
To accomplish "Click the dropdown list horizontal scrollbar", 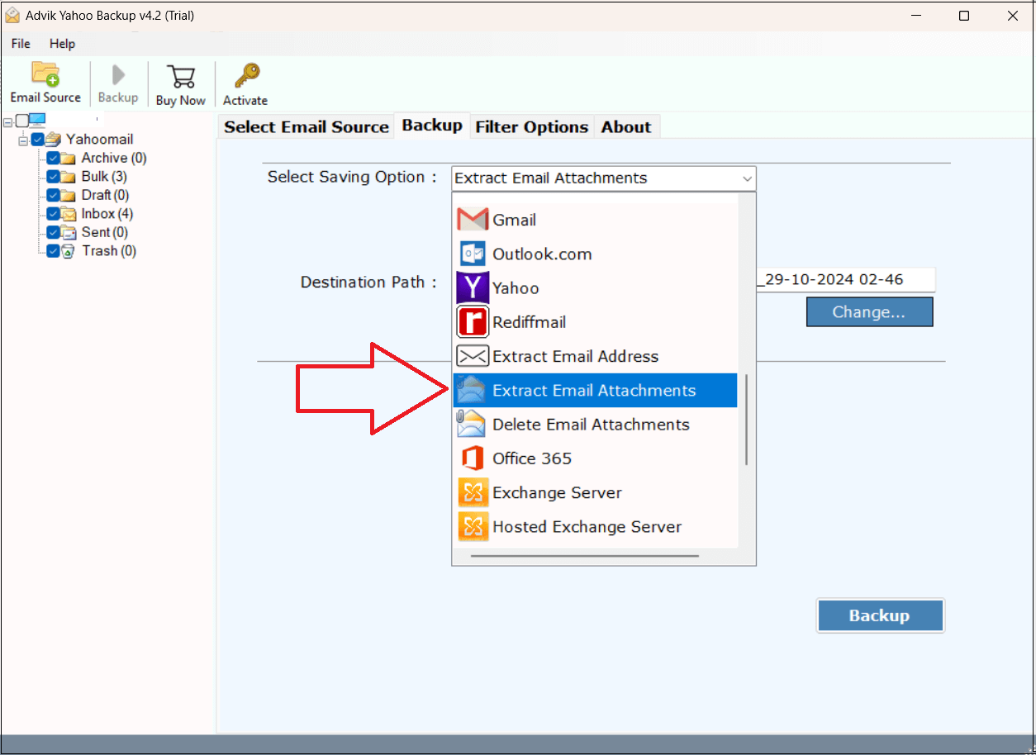I will pyautogui.click(x=585, y=555).
